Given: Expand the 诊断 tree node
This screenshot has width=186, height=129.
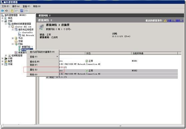Looking at the screenshot, I should pos(2,58).
